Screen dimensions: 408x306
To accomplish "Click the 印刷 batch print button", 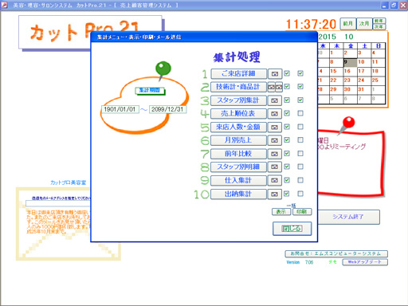I will pos(302,212).
